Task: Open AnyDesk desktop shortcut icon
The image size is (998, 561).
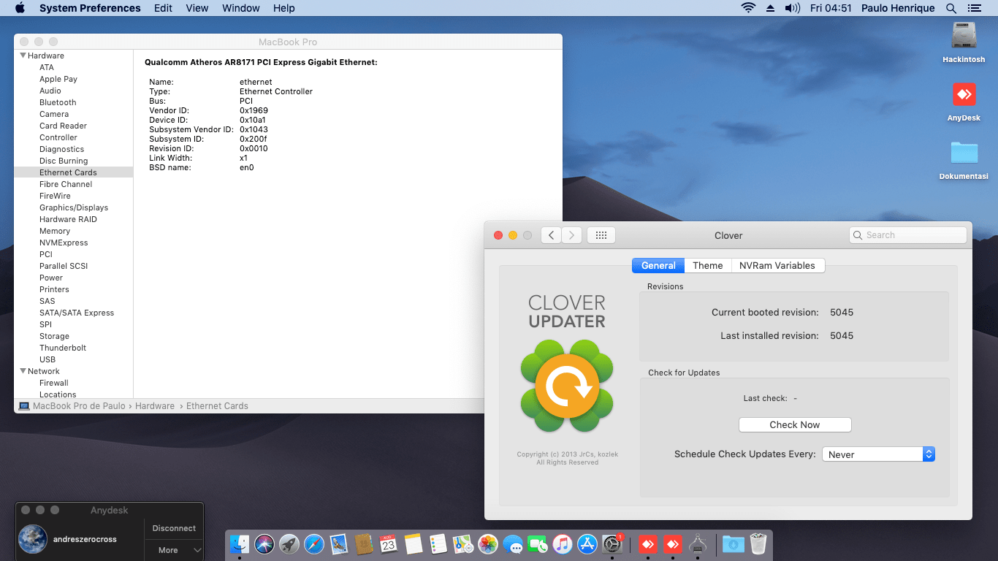Action: pos(964,95)
